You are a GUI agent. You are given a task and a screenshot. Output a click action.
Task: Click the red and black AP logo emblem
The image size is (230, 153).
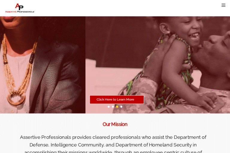point(19,7)
